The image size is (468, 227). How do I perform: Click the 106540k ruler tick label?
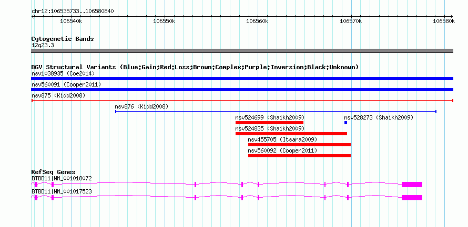click(x=72, y=21)
